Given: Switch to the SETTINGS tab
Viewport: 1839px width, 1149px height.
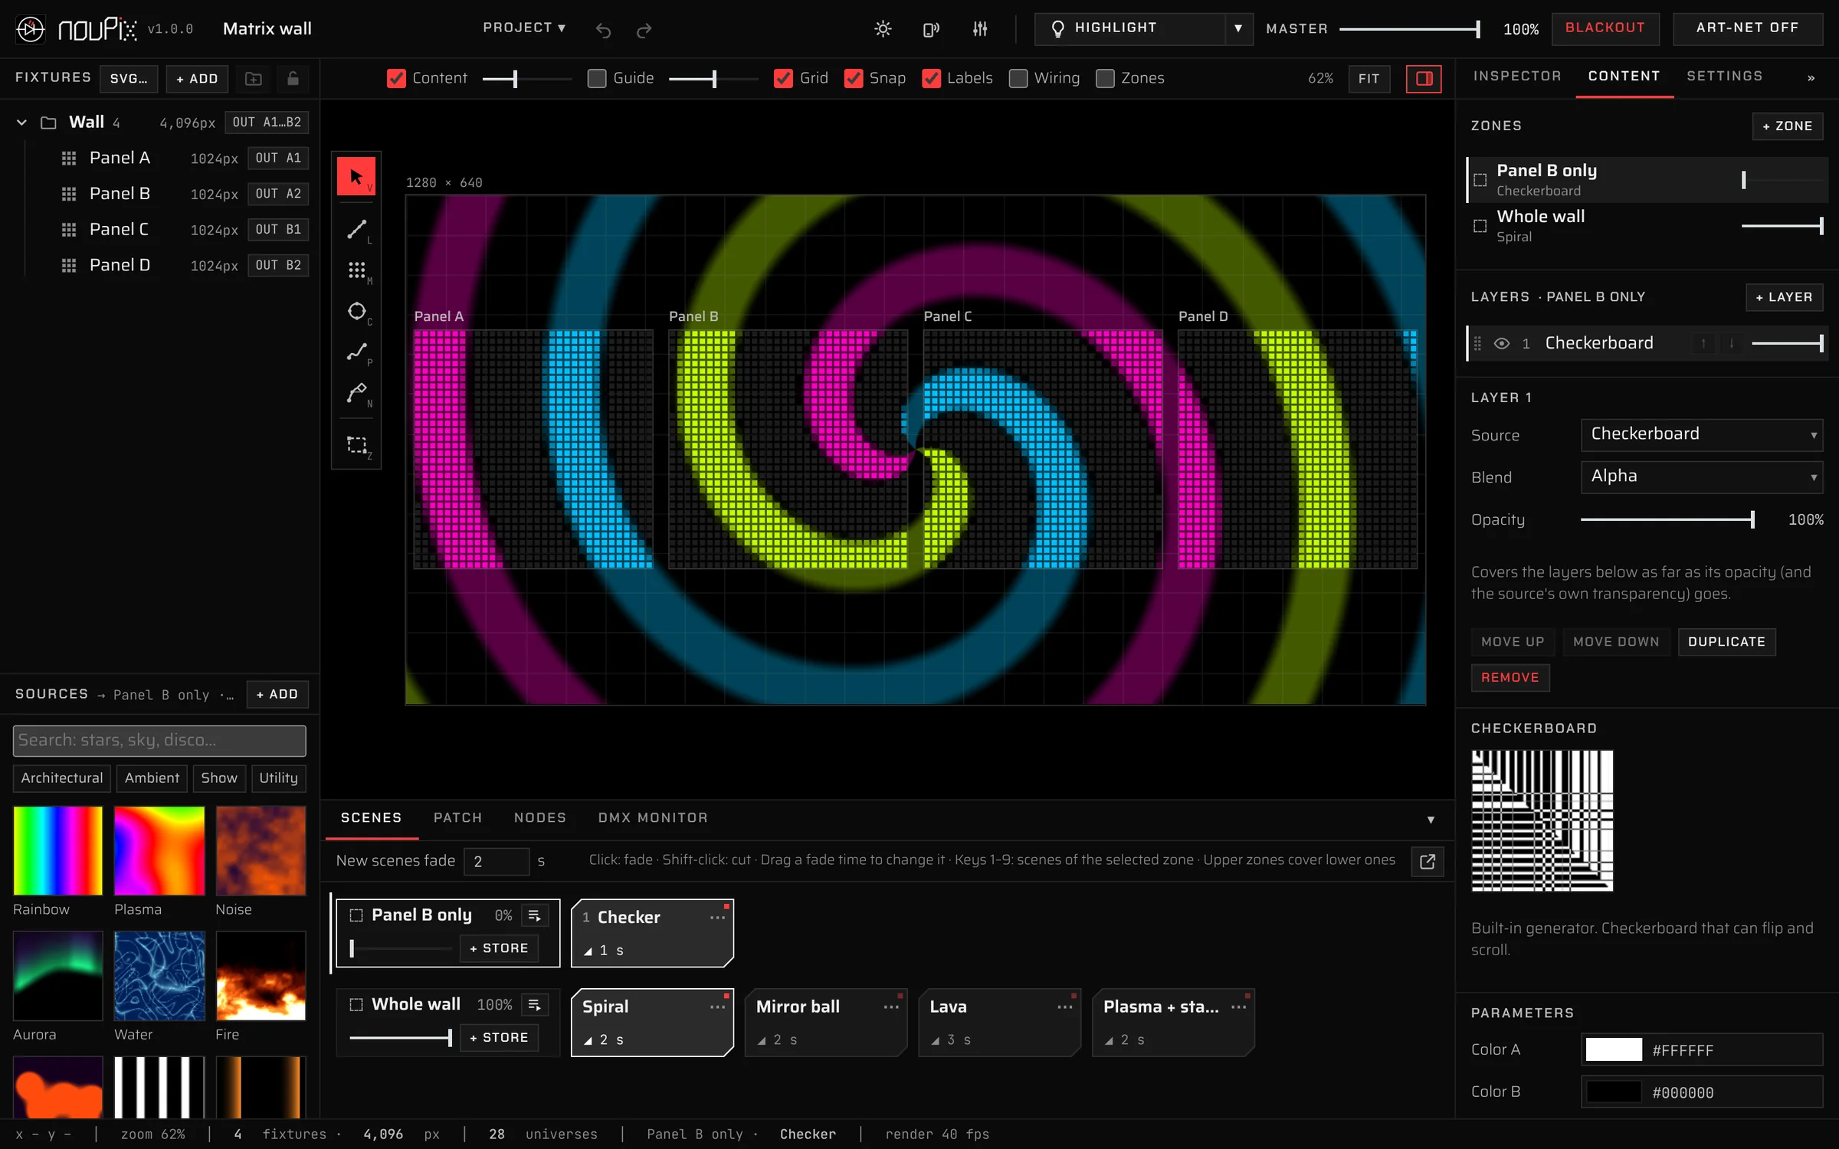Looking at the screenshot, I should coord(1724,77).
